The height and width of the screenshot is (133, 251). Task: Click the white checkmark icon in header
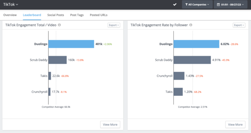pos(175,5)
